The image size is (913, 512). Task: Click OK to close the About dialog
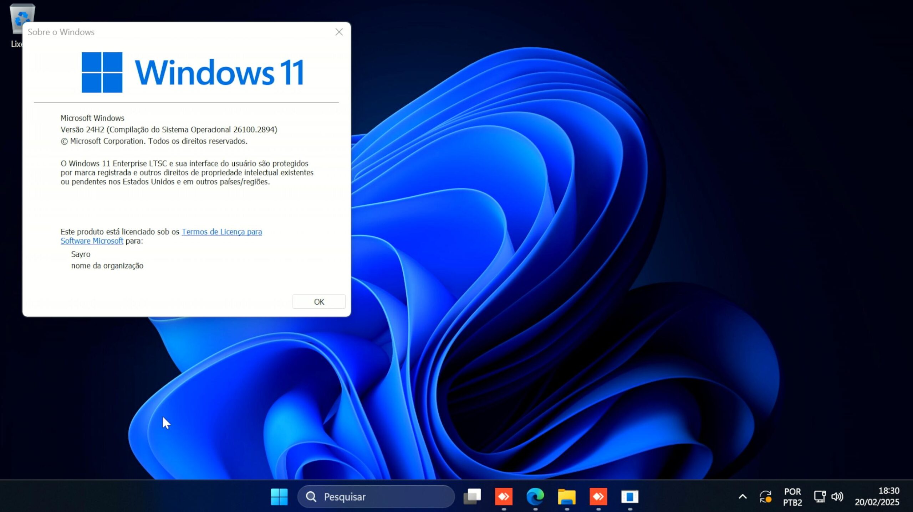click(x=318, y=301)
